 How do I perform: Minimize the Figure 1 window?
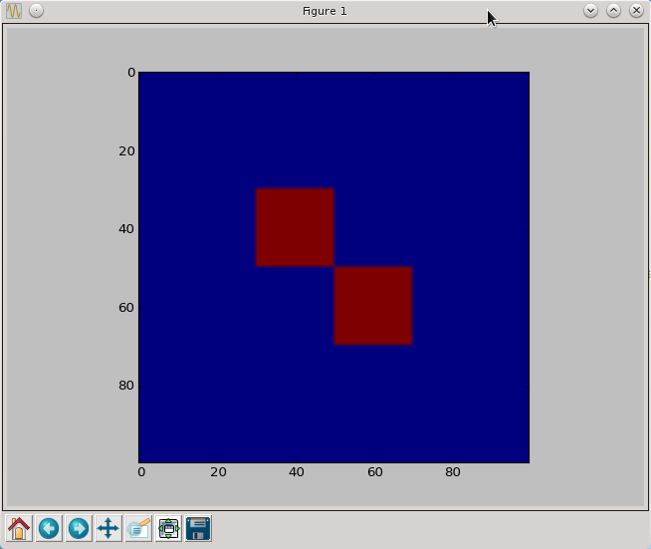click(x=590, y=11)
